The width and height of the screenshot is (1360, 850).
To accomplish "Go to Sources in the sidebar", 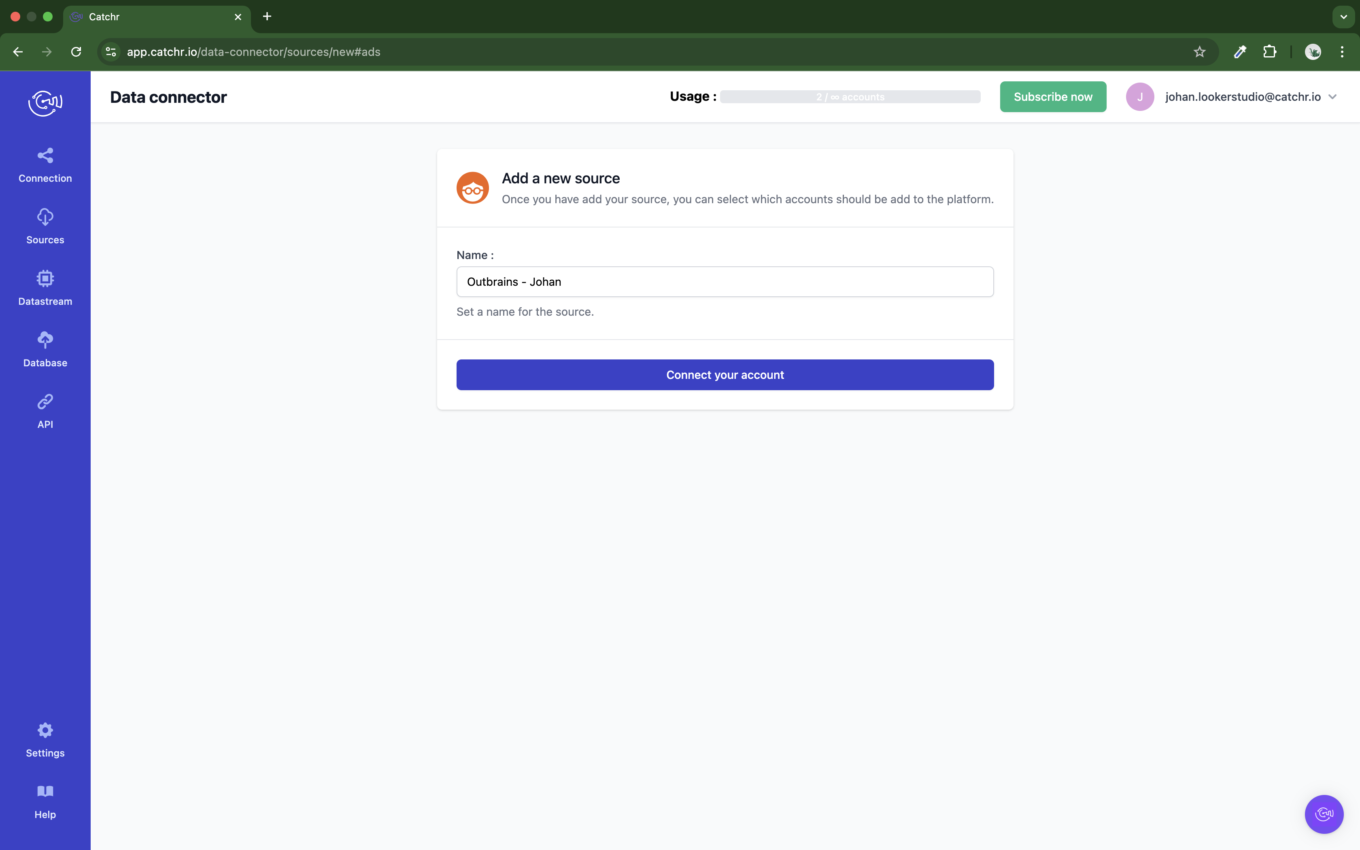I will [x=45, y=227].
